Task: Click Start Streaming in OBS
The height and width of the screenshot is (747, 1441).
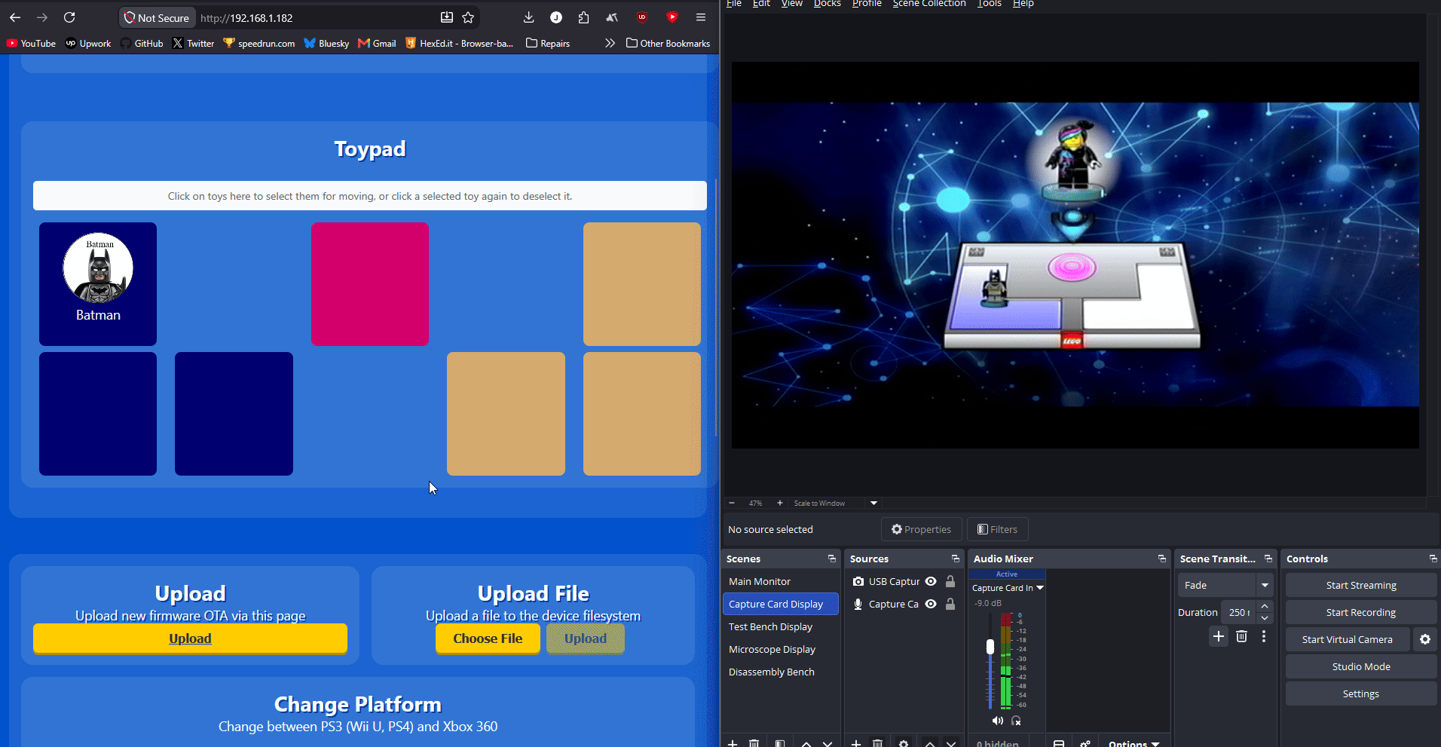Action: point(1361,585)
